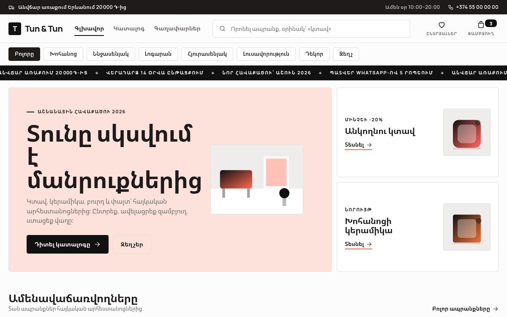This screenshot has height=317, width=507.
Task: Select the Լուսավորություն category chip
Action: tap(266, 54)
